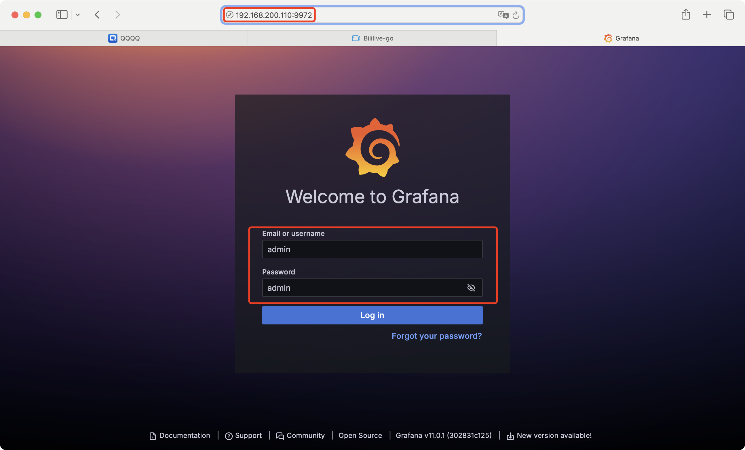The width and height of the screenshot is (745, 450).
Task: Enter full screen with green button
Action: click(38, 15)
